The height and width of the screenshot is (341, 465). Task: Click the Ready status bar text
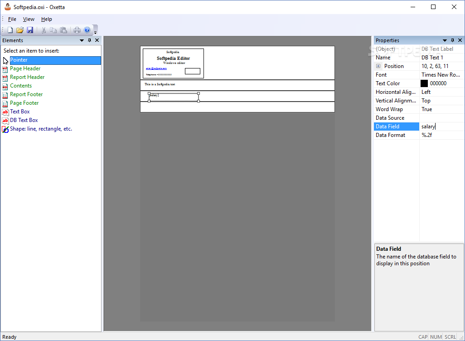[10, 337]
